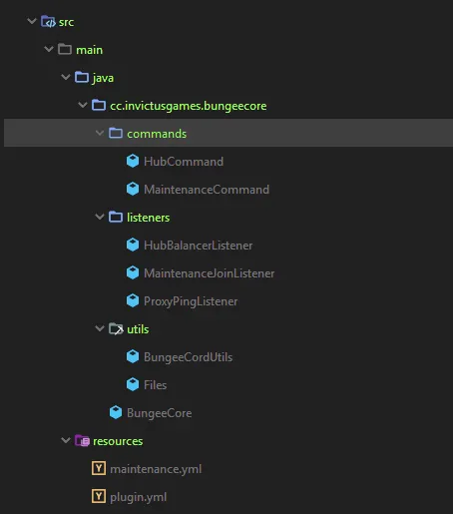Select HubBalancerListener in the tree
This screenshot has height=514, width=453.
[198, 246]
